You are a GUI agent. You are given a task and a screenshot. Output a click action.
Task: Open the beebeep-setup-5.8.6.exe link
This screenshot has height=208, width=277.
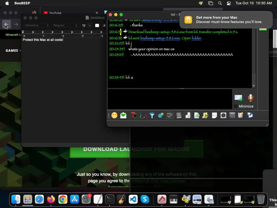pyautogui.click(x=160, y=38)
